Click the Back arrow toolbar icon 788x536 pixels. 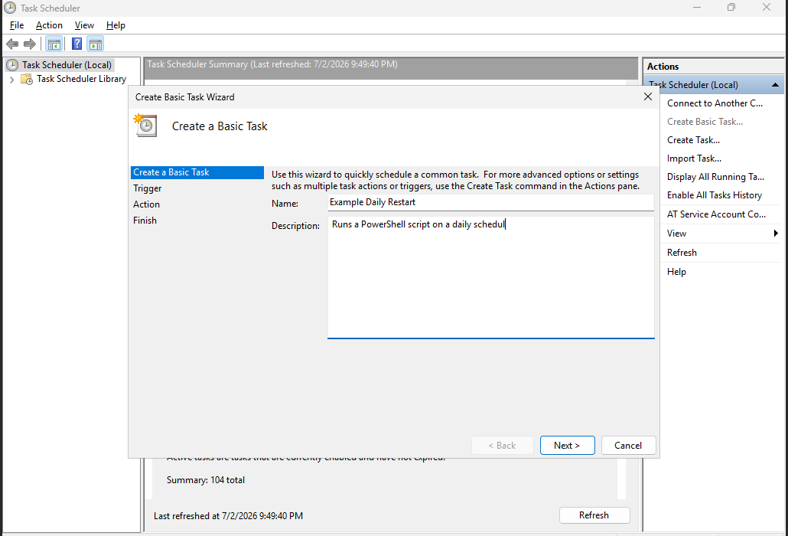[12, 44]
